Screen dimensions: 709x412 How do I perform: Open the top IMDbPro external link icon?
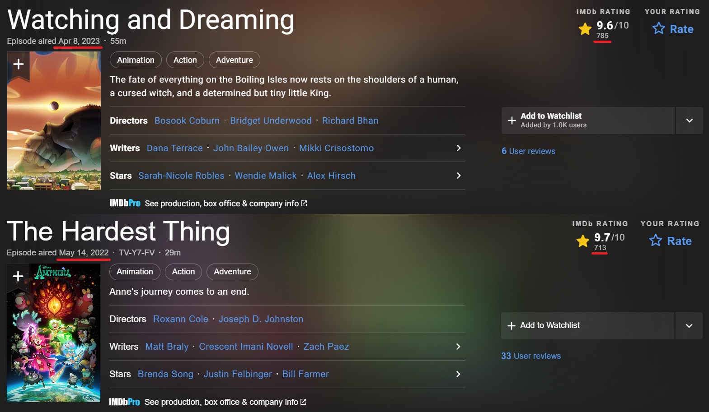point(304,204)
